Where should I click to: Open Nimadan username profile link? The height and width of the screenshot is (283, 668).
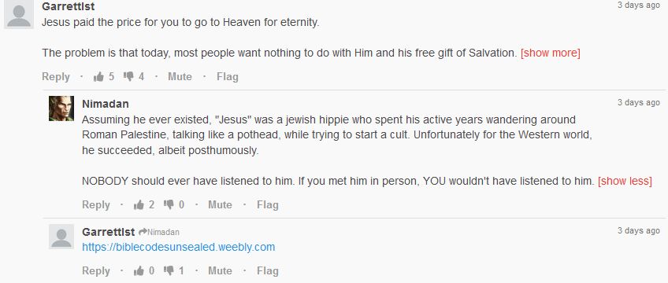pos(106,104)
